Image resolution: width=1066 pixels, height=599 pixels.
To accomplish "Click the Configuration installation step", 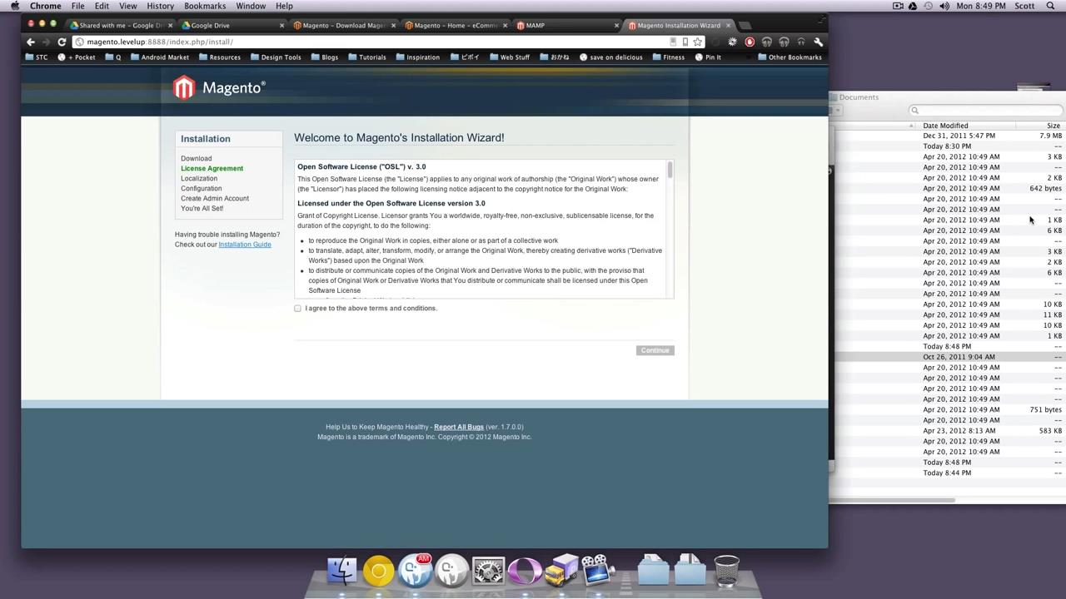I will point(202,188).
